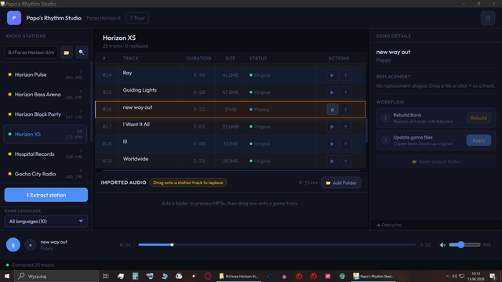
Task: Click the Extracted 25 tracks status message
Action: (x=33, y=266)
